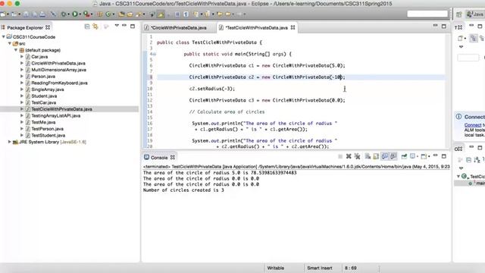The image size is (485, 273).
Task: Toggle Sort alphabetically in Outline view
Action: coord(477,160)
